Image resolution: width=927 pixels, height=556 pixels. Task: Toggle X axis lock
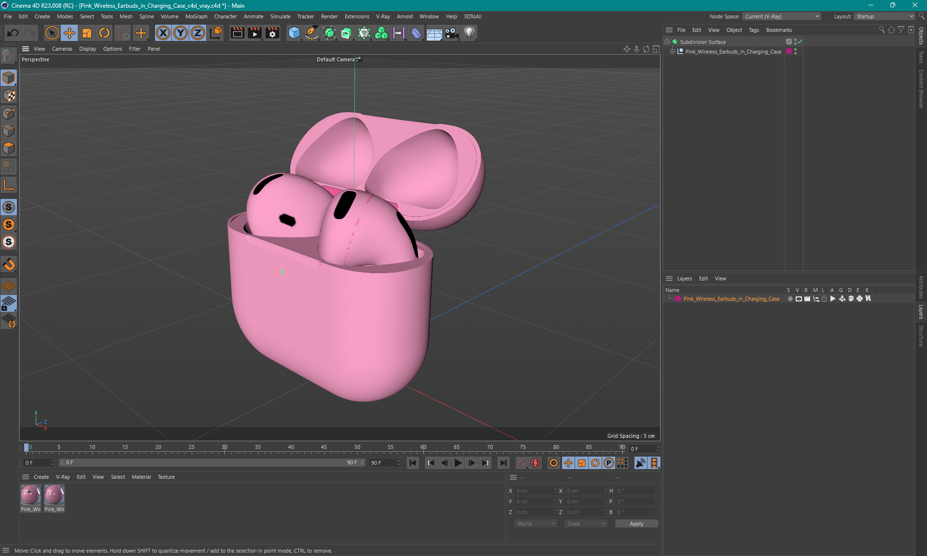pyautogui.click(x=163, y=33)
